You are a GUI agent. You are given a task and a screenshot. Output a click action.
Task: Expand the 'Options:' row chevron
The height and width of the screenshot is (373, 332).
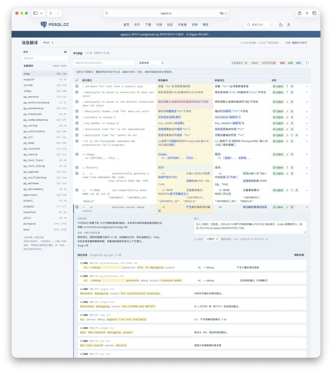point(307,167)
